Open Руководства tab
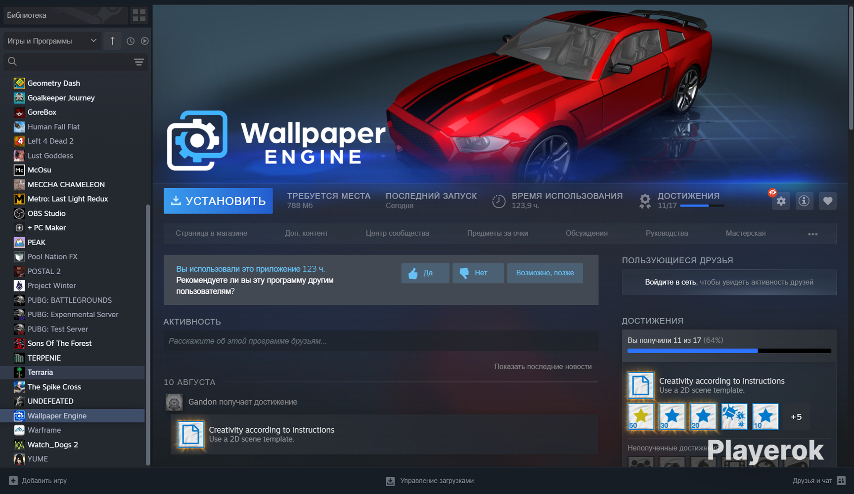 [x=667, y=233]
